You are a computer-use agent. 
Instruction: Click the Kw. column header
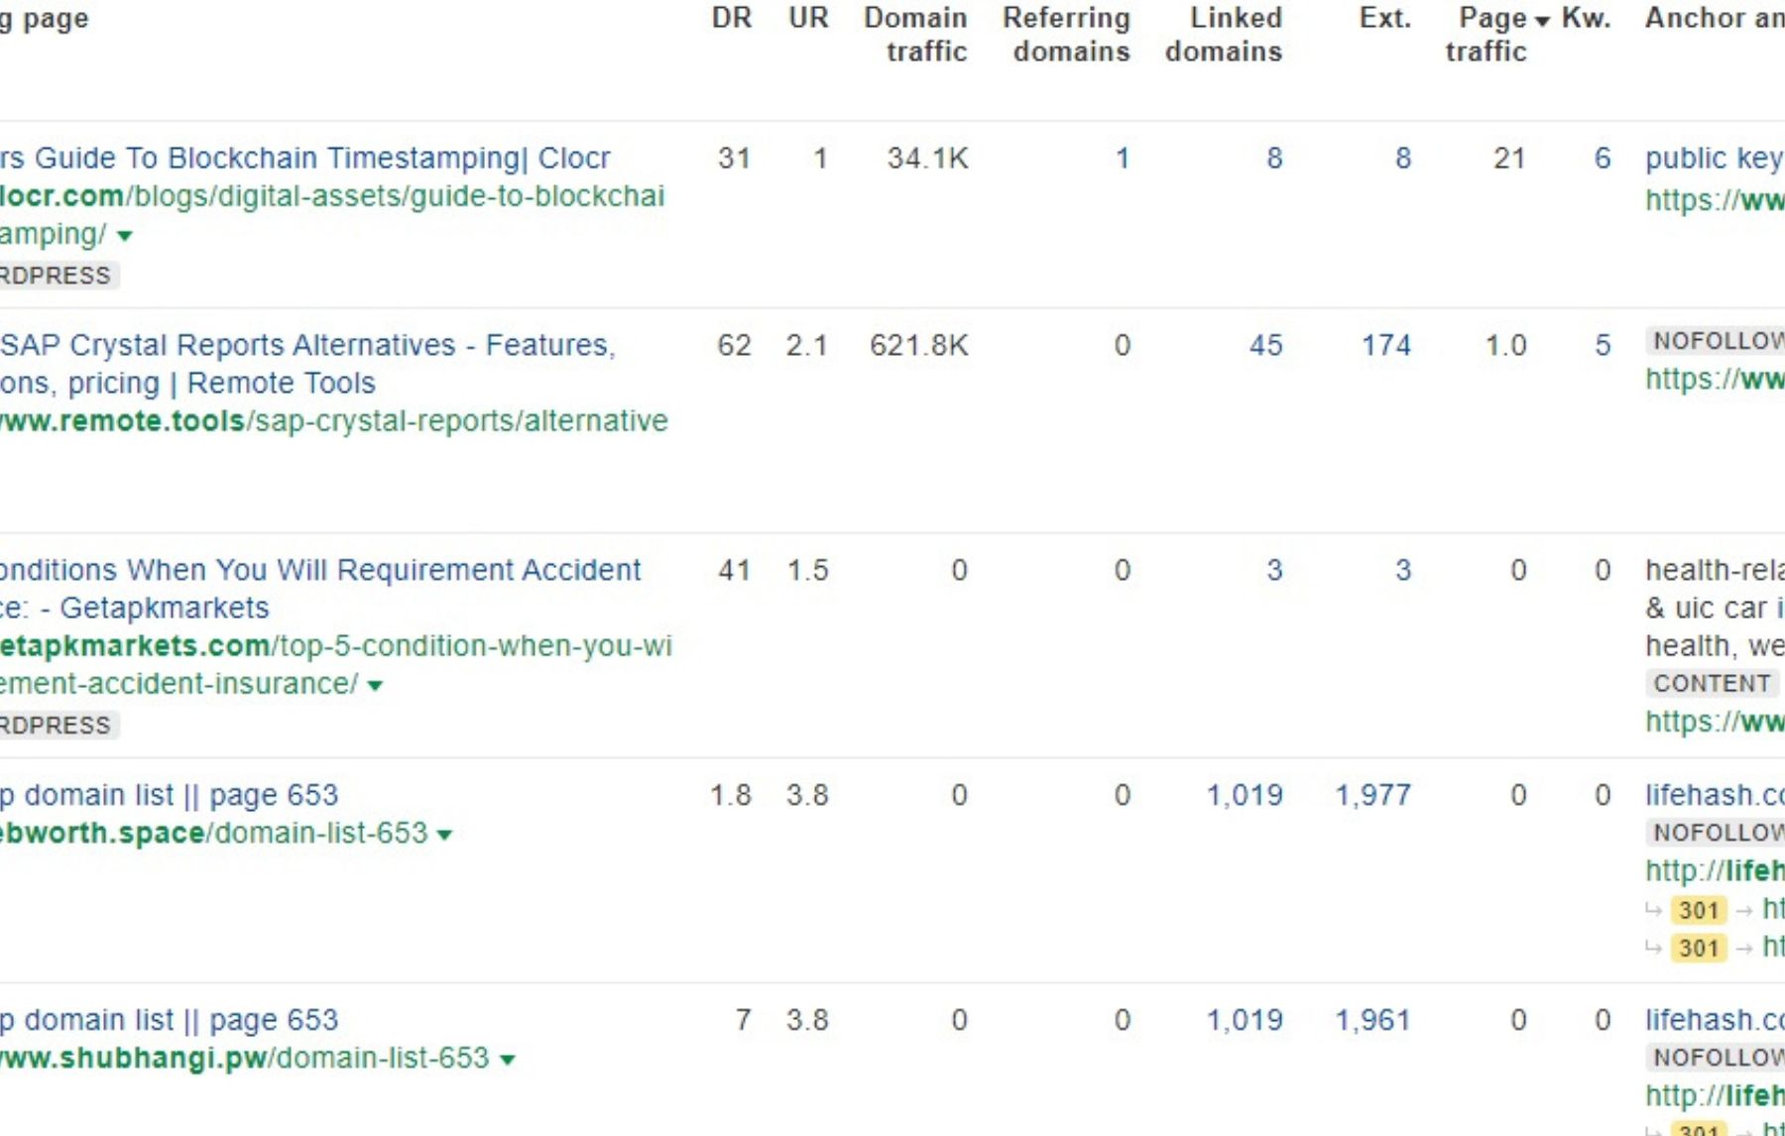[x=1587, y=18]
